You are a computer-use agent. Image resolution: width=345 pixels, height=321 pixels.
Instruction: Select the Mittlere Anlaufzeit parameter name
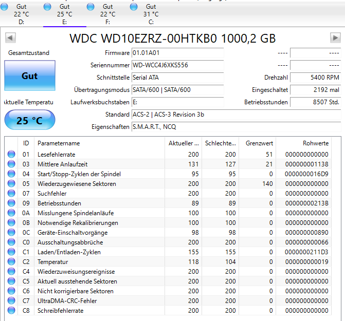click(63, 164)
